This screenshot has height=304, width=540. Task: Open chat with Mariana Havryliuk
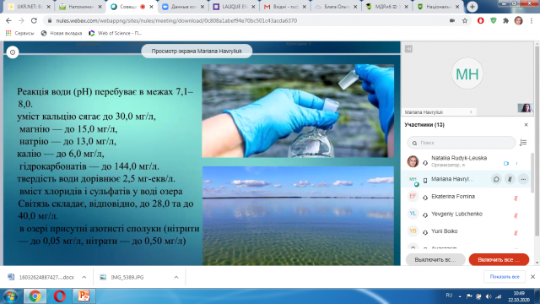[x=496, y=179]
